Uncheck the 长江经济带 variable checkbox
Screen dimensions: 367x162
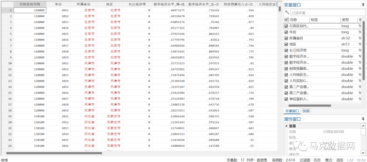[x=286, y=50]
